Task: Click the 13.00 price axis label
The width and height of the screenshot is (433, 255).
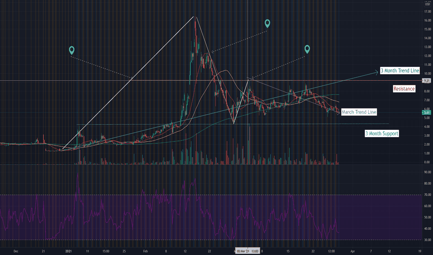Action: [x=427, y=47]
